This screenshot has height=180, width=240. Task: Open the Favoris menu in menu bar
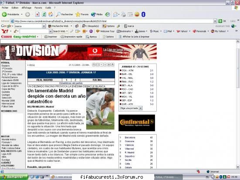tap(38, 8)
